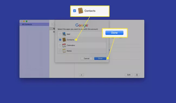This screenshot has height=103, width=176.
Task: Add a contact with the plus button
Action: (x=82, y=75)
